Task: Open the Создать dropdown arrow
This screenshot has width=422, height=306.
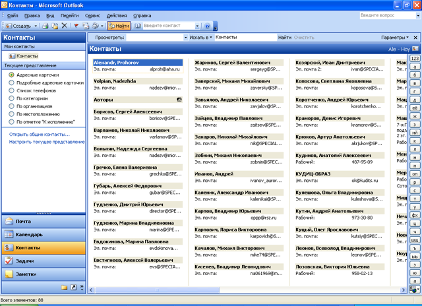Action: click(x=36, y=26)
